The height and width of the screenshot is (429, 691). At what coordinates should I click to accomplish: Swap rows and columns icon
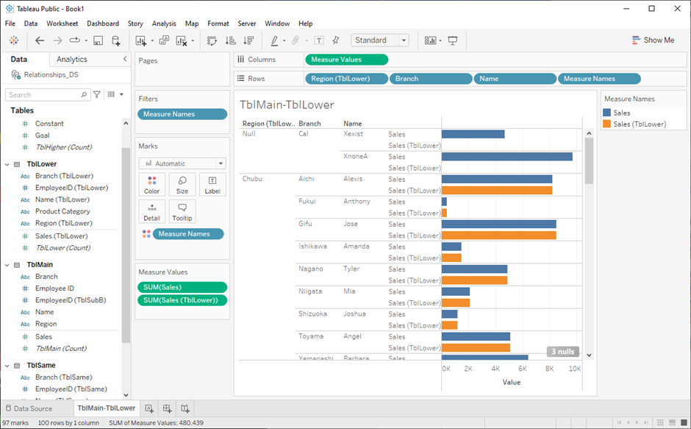(212, 40)
